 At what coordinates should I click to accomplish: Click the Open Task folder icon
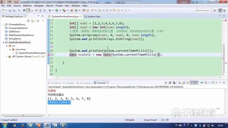tap(88, 10)
